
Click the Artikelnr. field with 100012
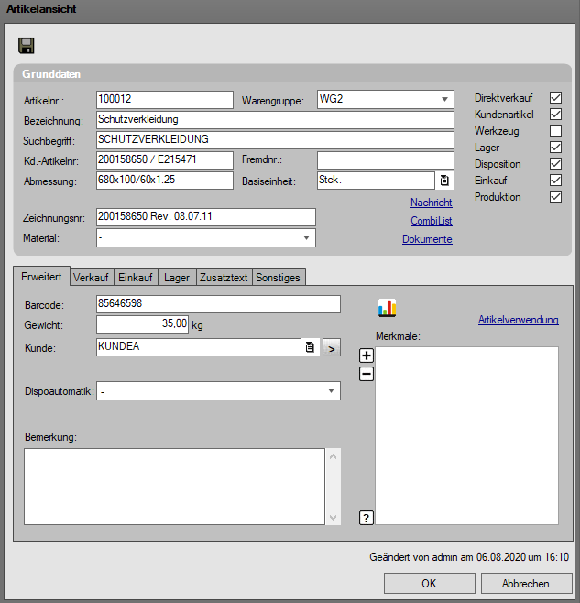pyautogui.click(x=165, y=100)
